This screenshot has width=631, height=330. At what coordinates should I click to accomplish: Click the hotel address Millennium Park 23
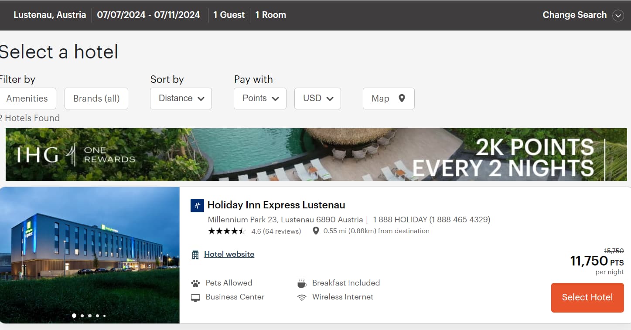click(285, 220)
